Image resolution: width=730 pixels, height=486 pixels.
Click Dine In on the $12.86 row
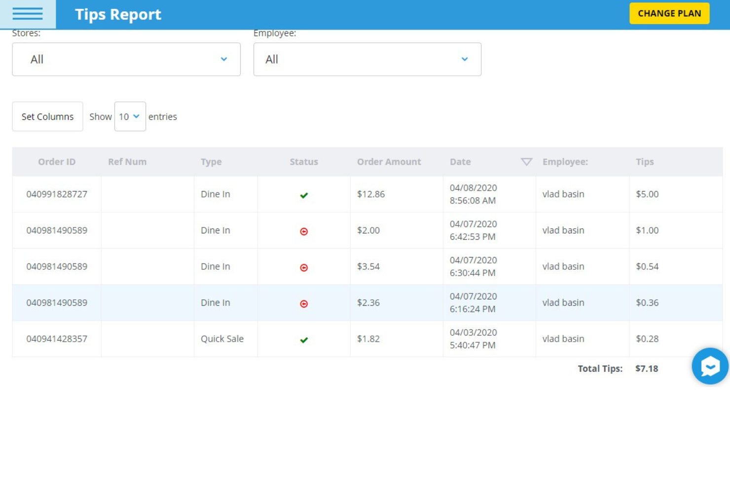216,194
